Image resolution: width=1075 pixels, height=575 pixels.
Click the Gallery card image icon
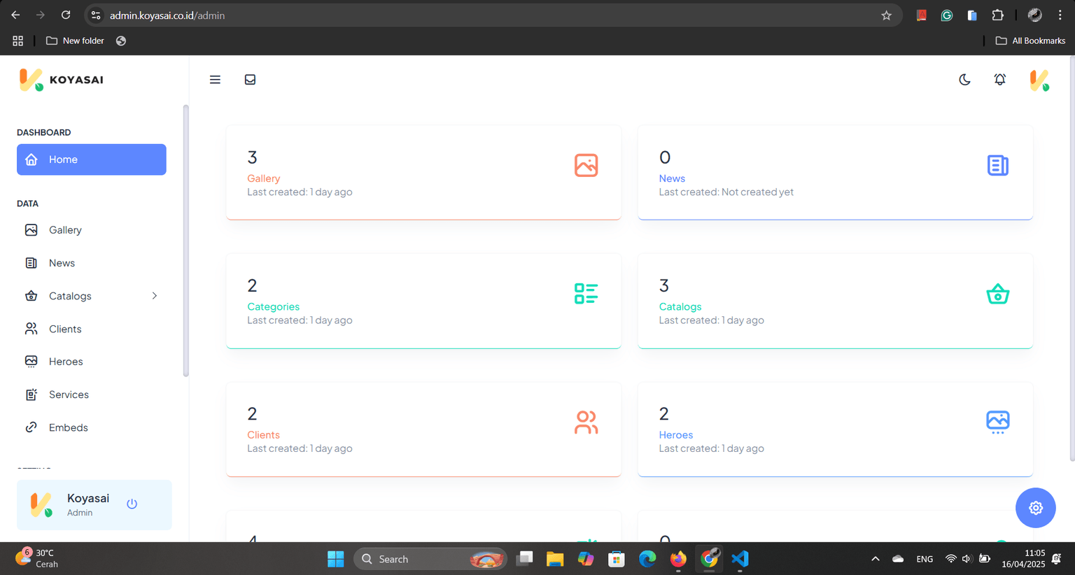click(x=586, y=166)
